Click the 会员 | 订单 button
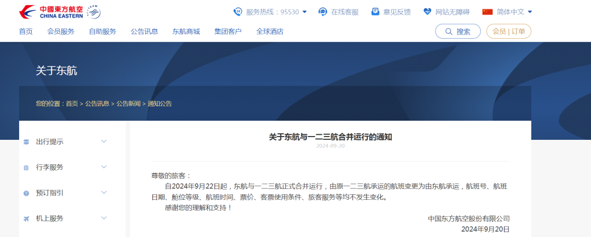This screenshot has width=591, height=237. point(508,32)
